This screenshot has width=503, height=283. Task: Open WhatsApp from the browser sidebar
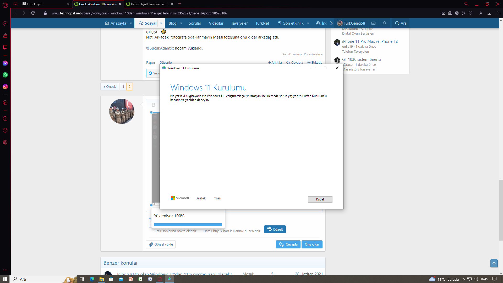(x=5, y=75)
